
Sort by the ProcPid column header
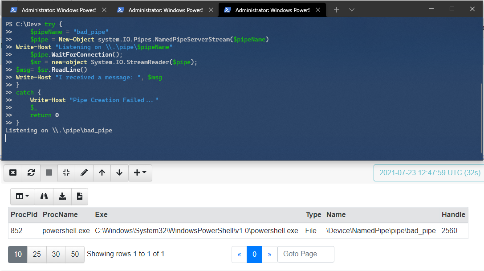24,214
